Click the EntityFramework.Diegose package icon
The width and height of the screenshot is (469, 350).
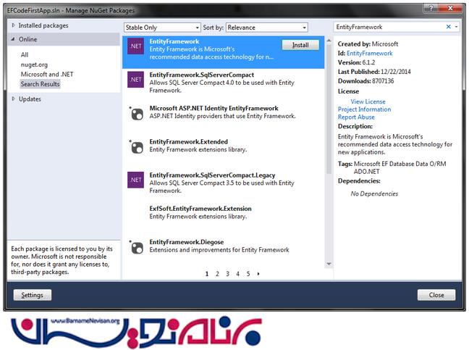coord(136,247)
